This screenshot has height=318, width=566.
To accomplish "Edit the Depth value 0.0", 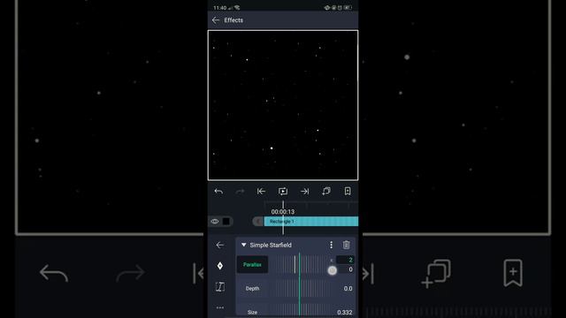I will 348,289.
